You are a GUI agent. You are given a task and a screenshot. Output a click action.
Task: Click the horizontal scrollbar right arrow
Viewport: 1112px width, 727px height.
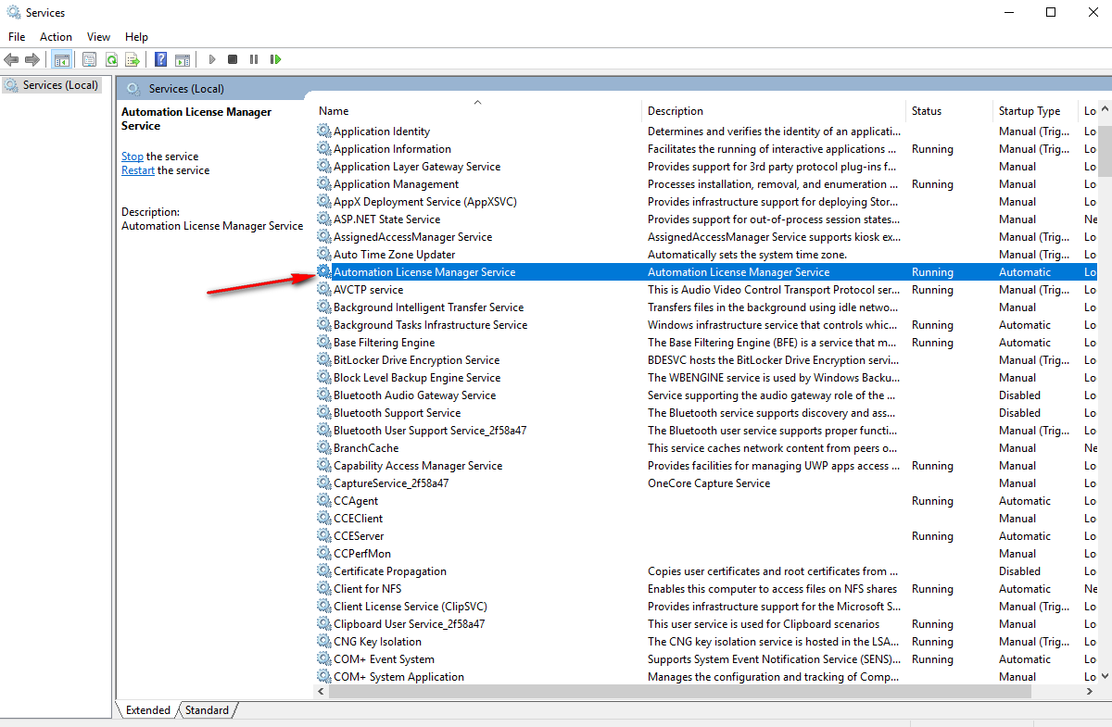(1090, 692)
